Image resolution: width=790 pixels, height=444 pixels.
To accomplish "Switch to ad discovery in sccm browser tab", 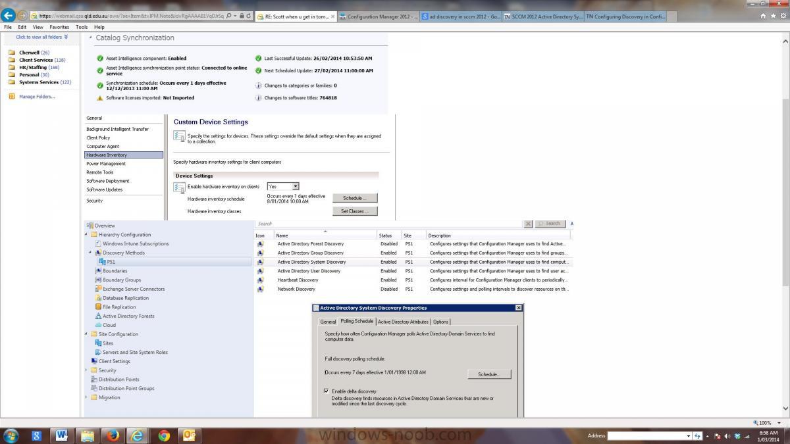I will 460,16.
